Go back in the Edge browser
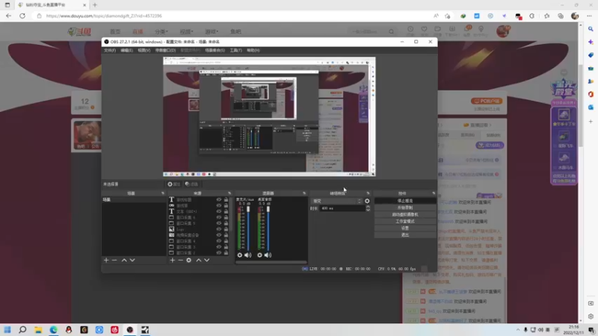Image resolution: width=598 pixels, height=336 pixels. [x=8, y=16]
